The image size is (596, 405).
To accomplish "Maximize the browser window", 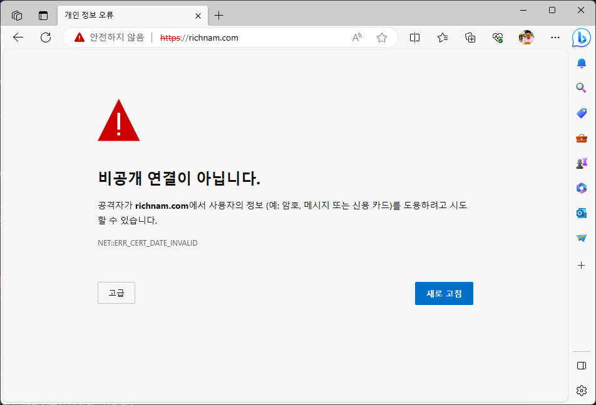I will pos(552,10).
